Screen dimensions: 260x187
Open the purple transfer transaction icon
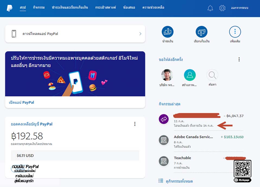164,119
